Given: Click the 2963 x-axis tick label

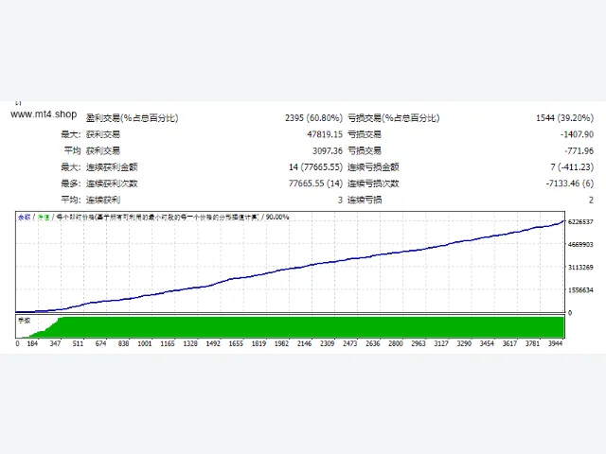Looking at the screenshot, I should 419,343.
